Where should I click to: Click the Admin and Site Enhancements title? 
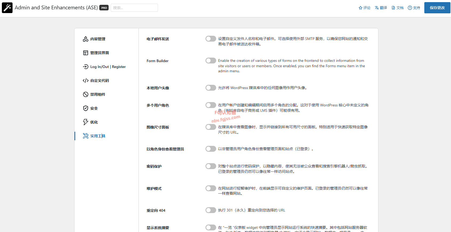(x=56, y=8)
